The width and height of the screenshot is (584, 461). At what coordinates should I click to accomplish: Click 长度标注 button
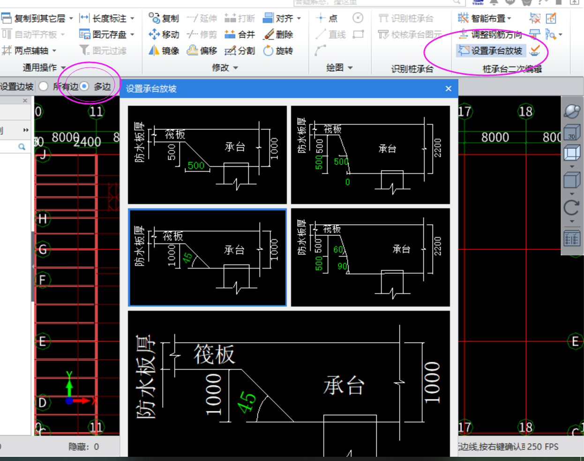[103, 18]
